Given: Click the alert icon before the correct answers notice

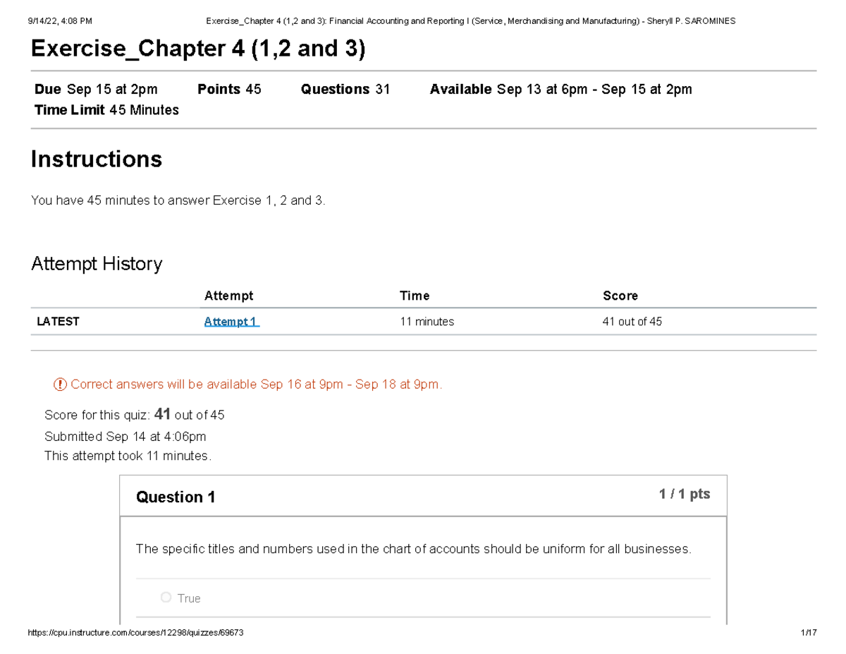Looking at the screenshot, I should pyautogui.click(x=60, y=384).
